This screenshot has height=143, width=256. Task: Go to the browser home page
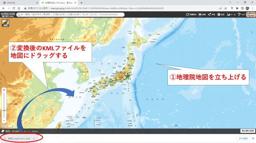[19, 8]
